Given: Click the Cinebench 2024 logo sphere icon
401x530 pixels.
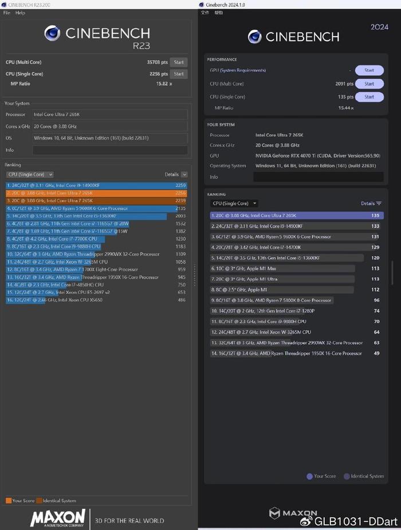Looking at the screenshot, I should (x=255, y=37).
